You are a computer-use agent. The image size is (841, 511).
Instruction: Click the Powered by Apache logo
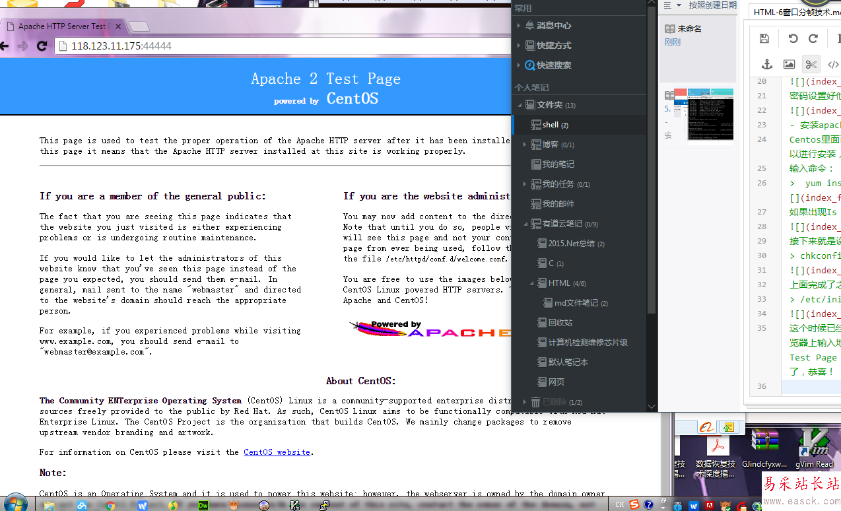pyautogui.click(x=429, y=329)
